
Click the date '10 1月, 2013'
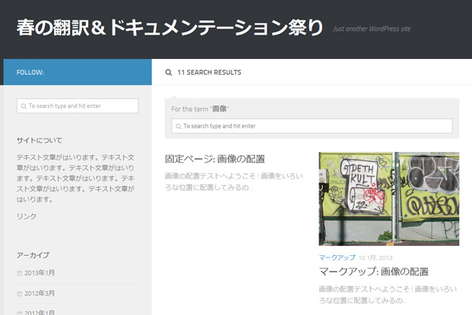(x=375, y=258)
